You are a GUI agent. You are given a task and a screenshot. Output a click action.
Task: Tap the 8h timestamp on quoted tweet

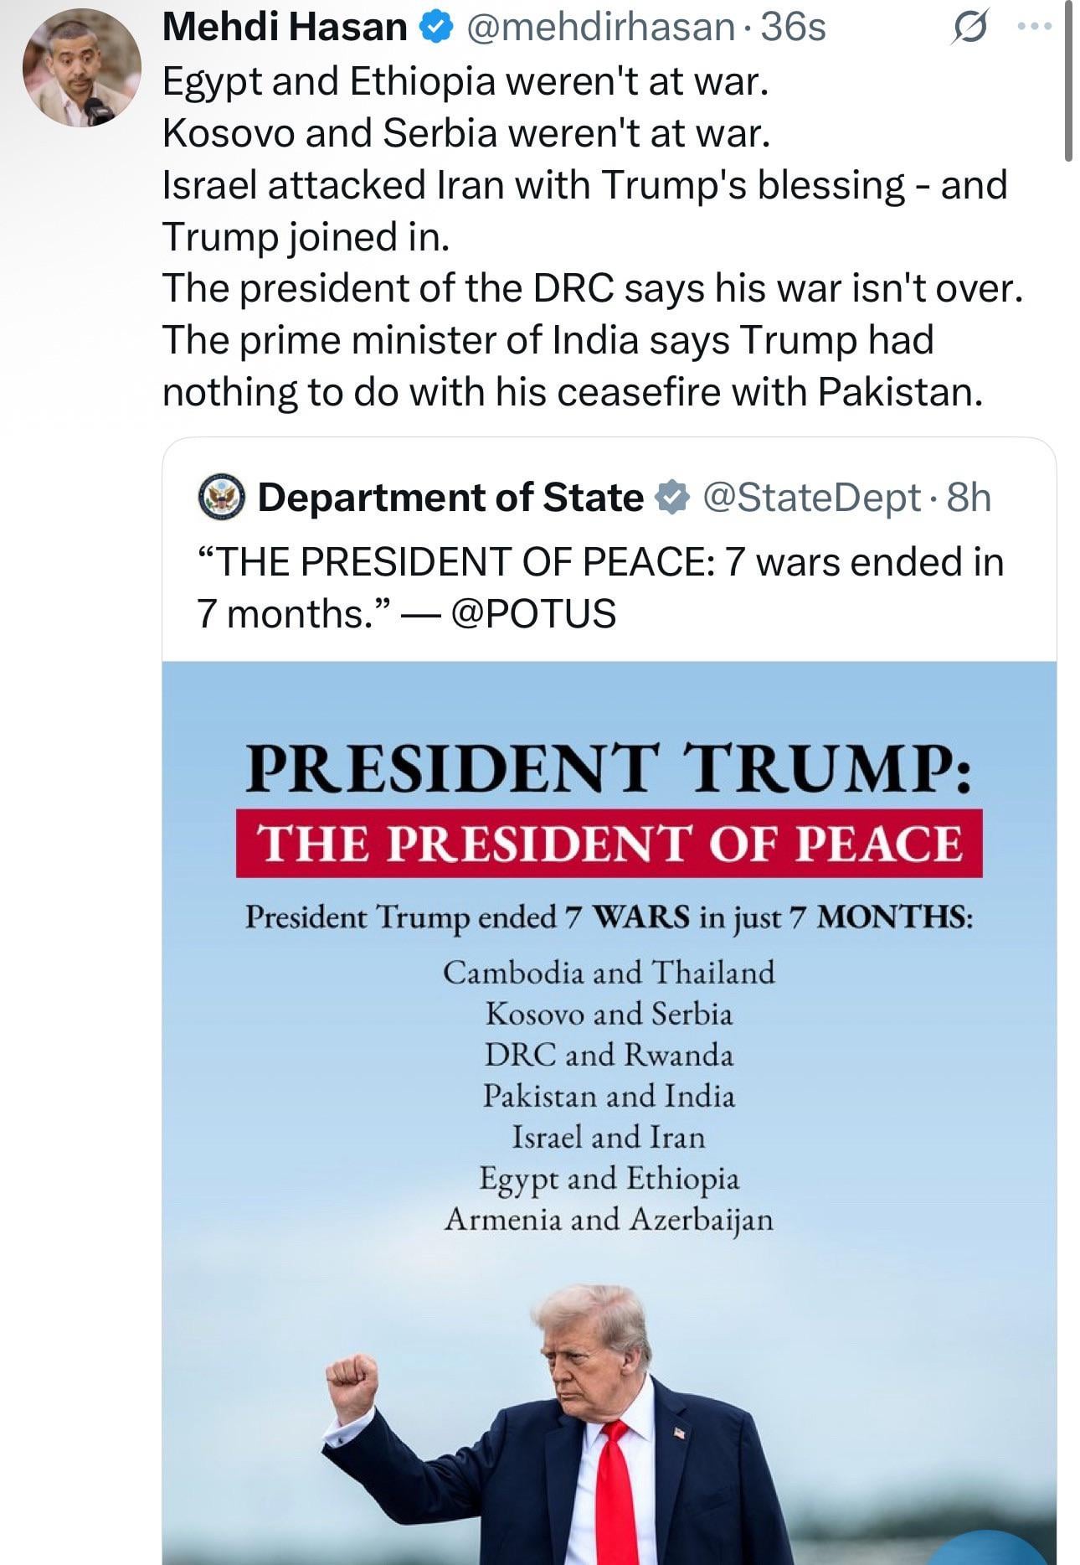pos(968,498)
